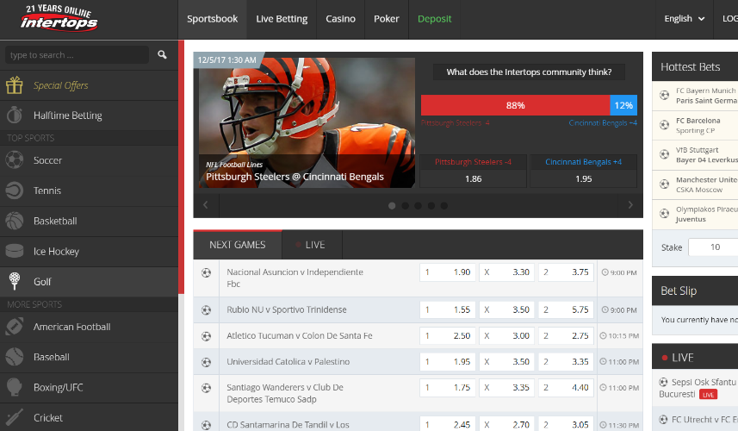Open the Live Betting menu
The height and width of the screenshot is (431, 738).
coord(282,19)
